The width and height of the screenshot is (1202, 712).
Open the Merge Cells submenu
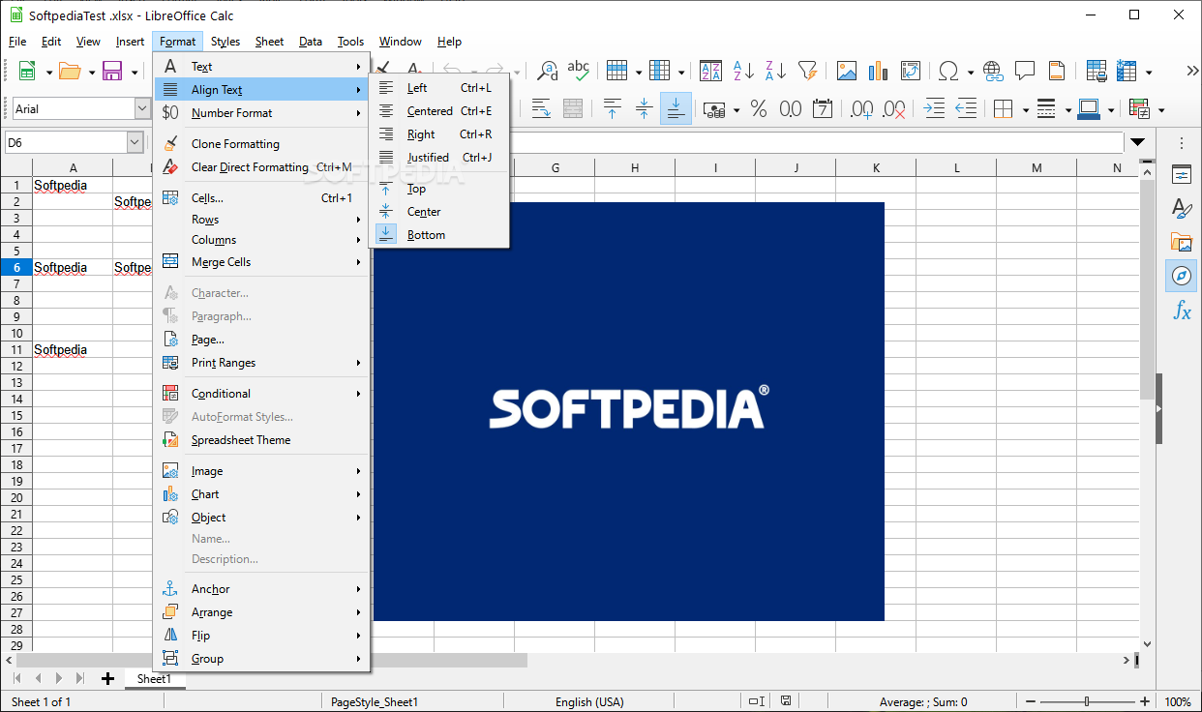pyautogui.click(x=261, y=262)
